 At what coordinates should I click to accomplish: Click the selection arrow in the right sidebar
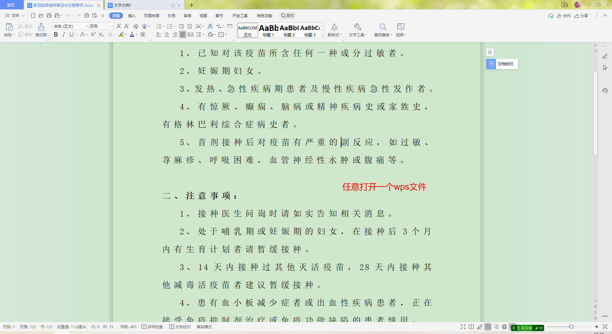coord(605,68)
